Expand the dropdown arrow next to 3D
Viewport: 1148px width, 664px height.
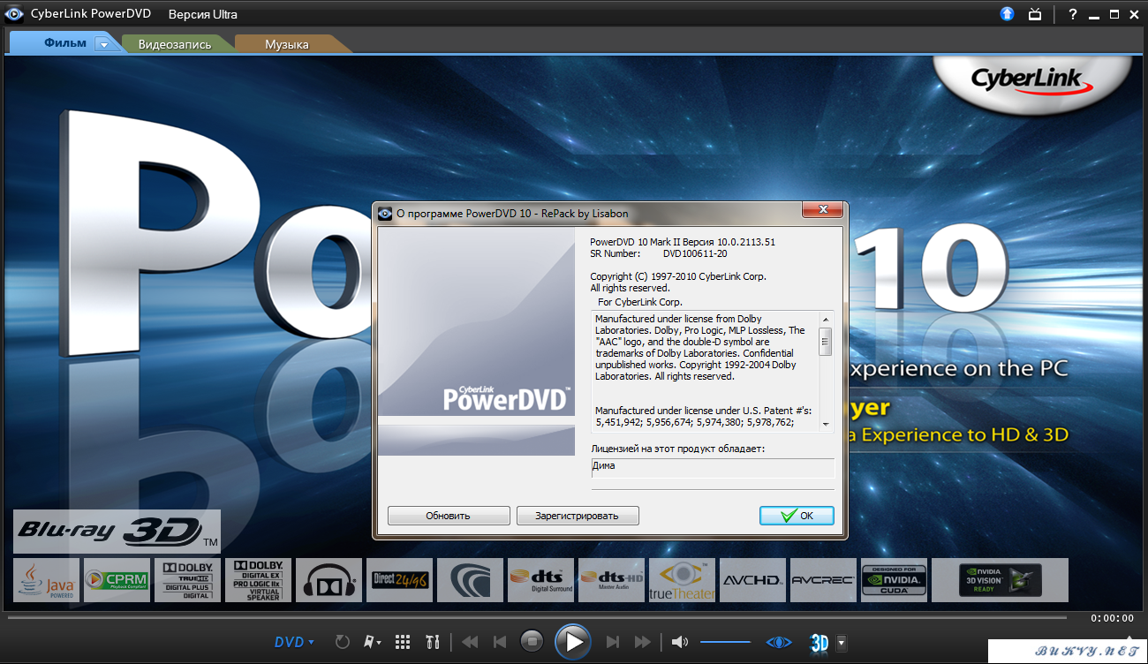click(x=842, y=642)
